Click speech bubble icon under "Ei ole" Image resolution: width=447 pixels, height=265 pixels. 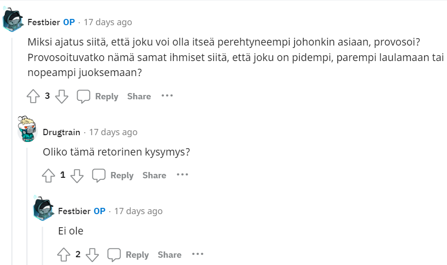(114, 255)
